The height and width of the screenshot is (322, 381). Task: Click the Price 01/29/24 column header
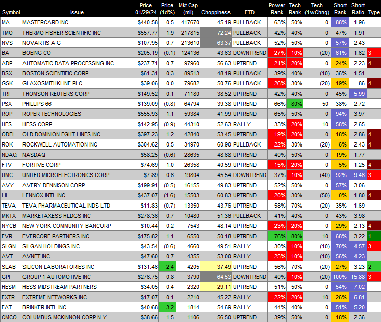(146, 9)
